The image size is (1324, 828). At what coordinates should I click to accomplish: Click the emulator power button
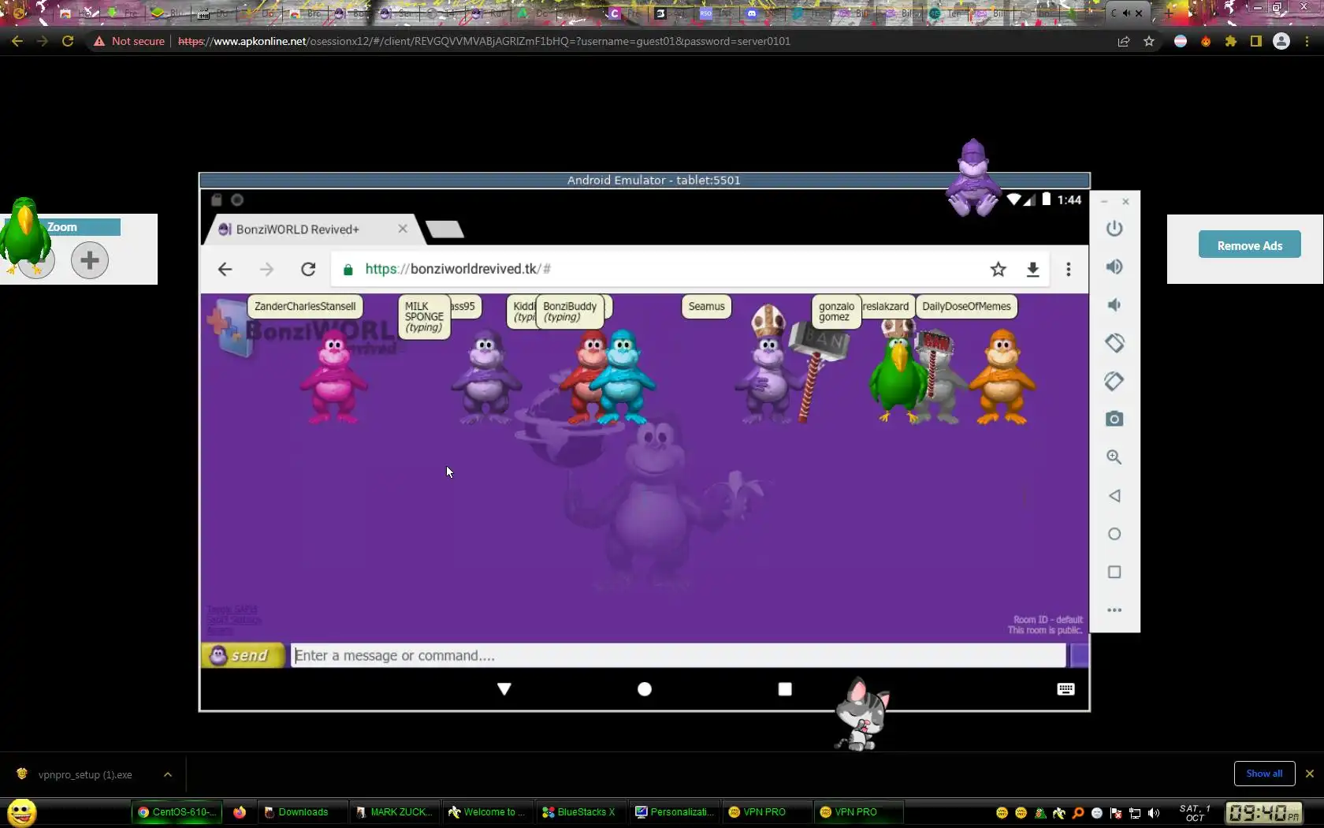1114,229
